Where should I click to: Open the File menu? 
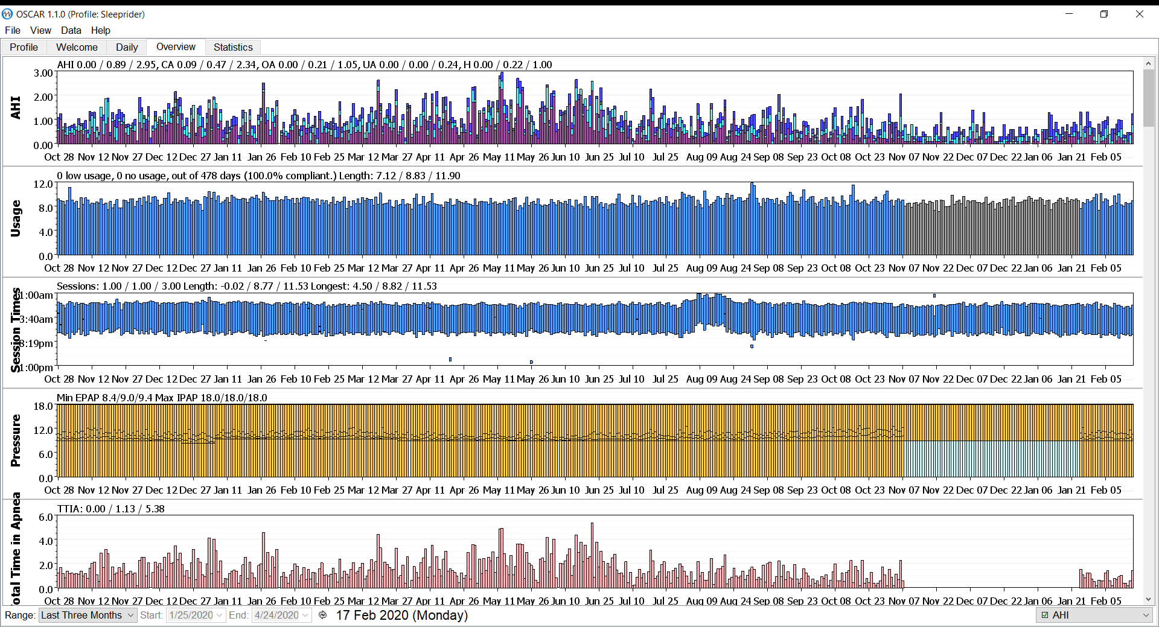13,30
